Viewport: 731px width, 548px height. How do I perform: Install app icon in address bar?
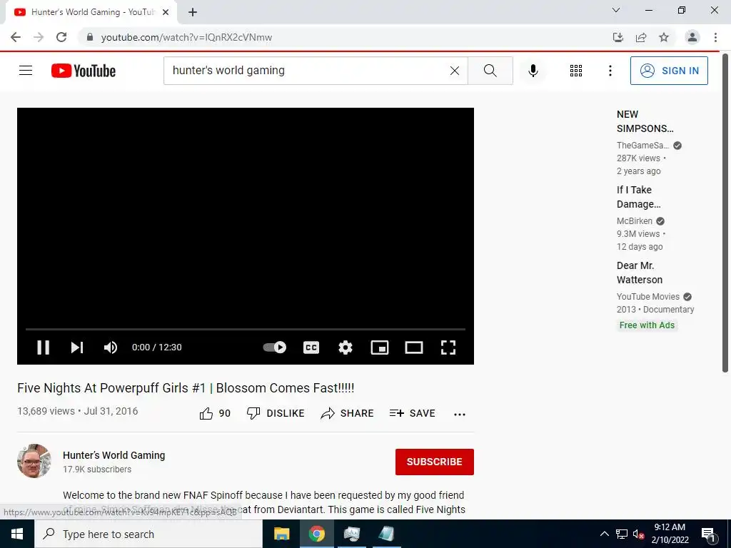(x=618, y=37)
